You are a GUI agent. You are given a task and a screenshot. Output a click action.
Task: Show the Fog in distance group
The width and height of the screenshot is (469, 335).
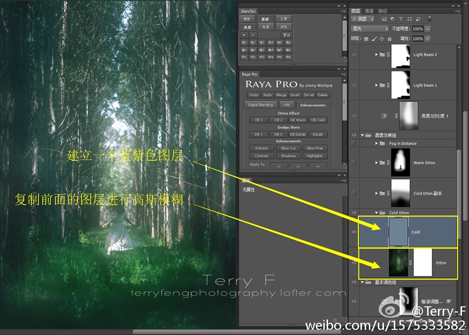click(354, 143)
